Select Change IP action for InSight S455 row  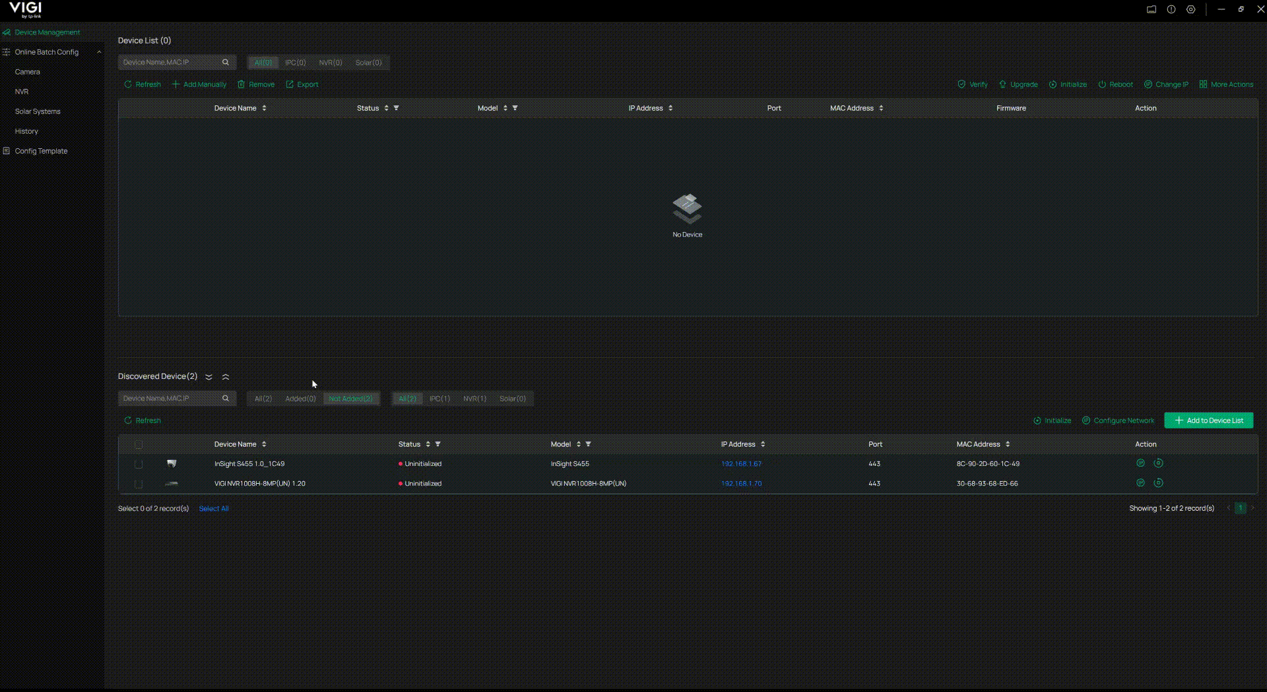point(1141,463)
